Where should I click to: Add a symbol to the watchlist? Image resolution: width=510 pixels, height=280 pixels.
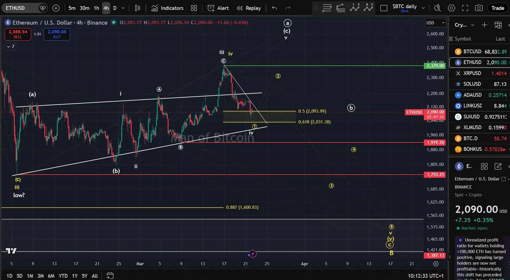(x=484, y=25)
